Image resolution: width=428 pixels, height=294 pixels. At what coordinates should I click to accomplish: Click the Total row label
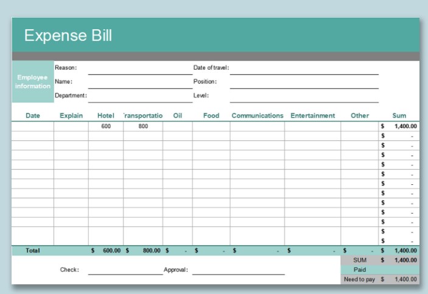pyautogui.click(x=33, y=251)
